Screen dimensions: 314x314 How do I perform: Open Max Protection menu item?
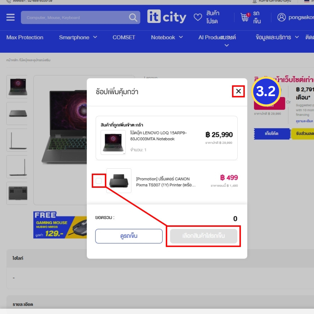[25, 37]
